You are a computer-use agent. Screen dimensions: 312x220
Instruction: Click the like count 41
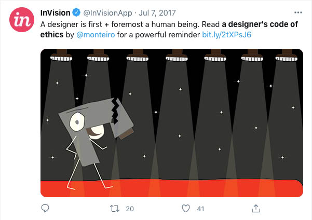click(x=200, y=209)
